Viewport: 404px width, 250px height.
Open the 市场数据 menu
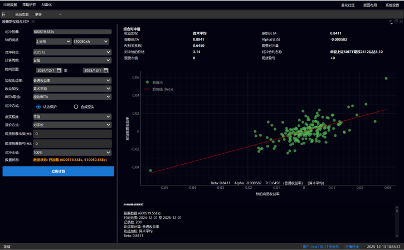(10, 5)
